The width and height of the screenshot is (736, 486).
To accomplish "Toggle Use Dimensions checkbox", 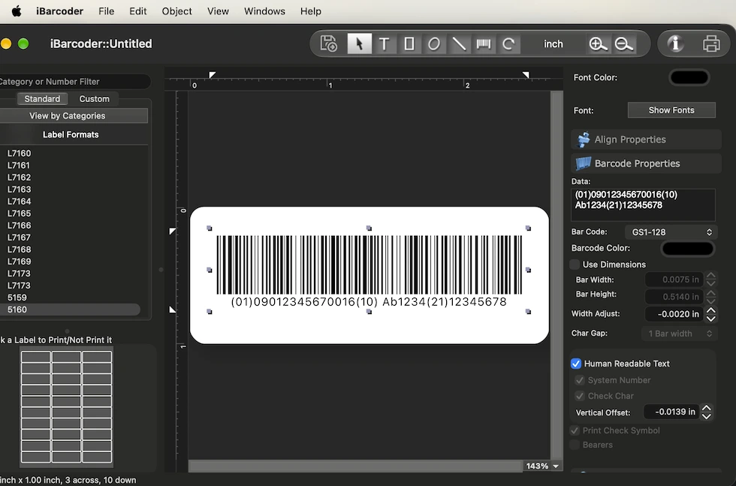I will pyautogui.click(x=575, y=264).
